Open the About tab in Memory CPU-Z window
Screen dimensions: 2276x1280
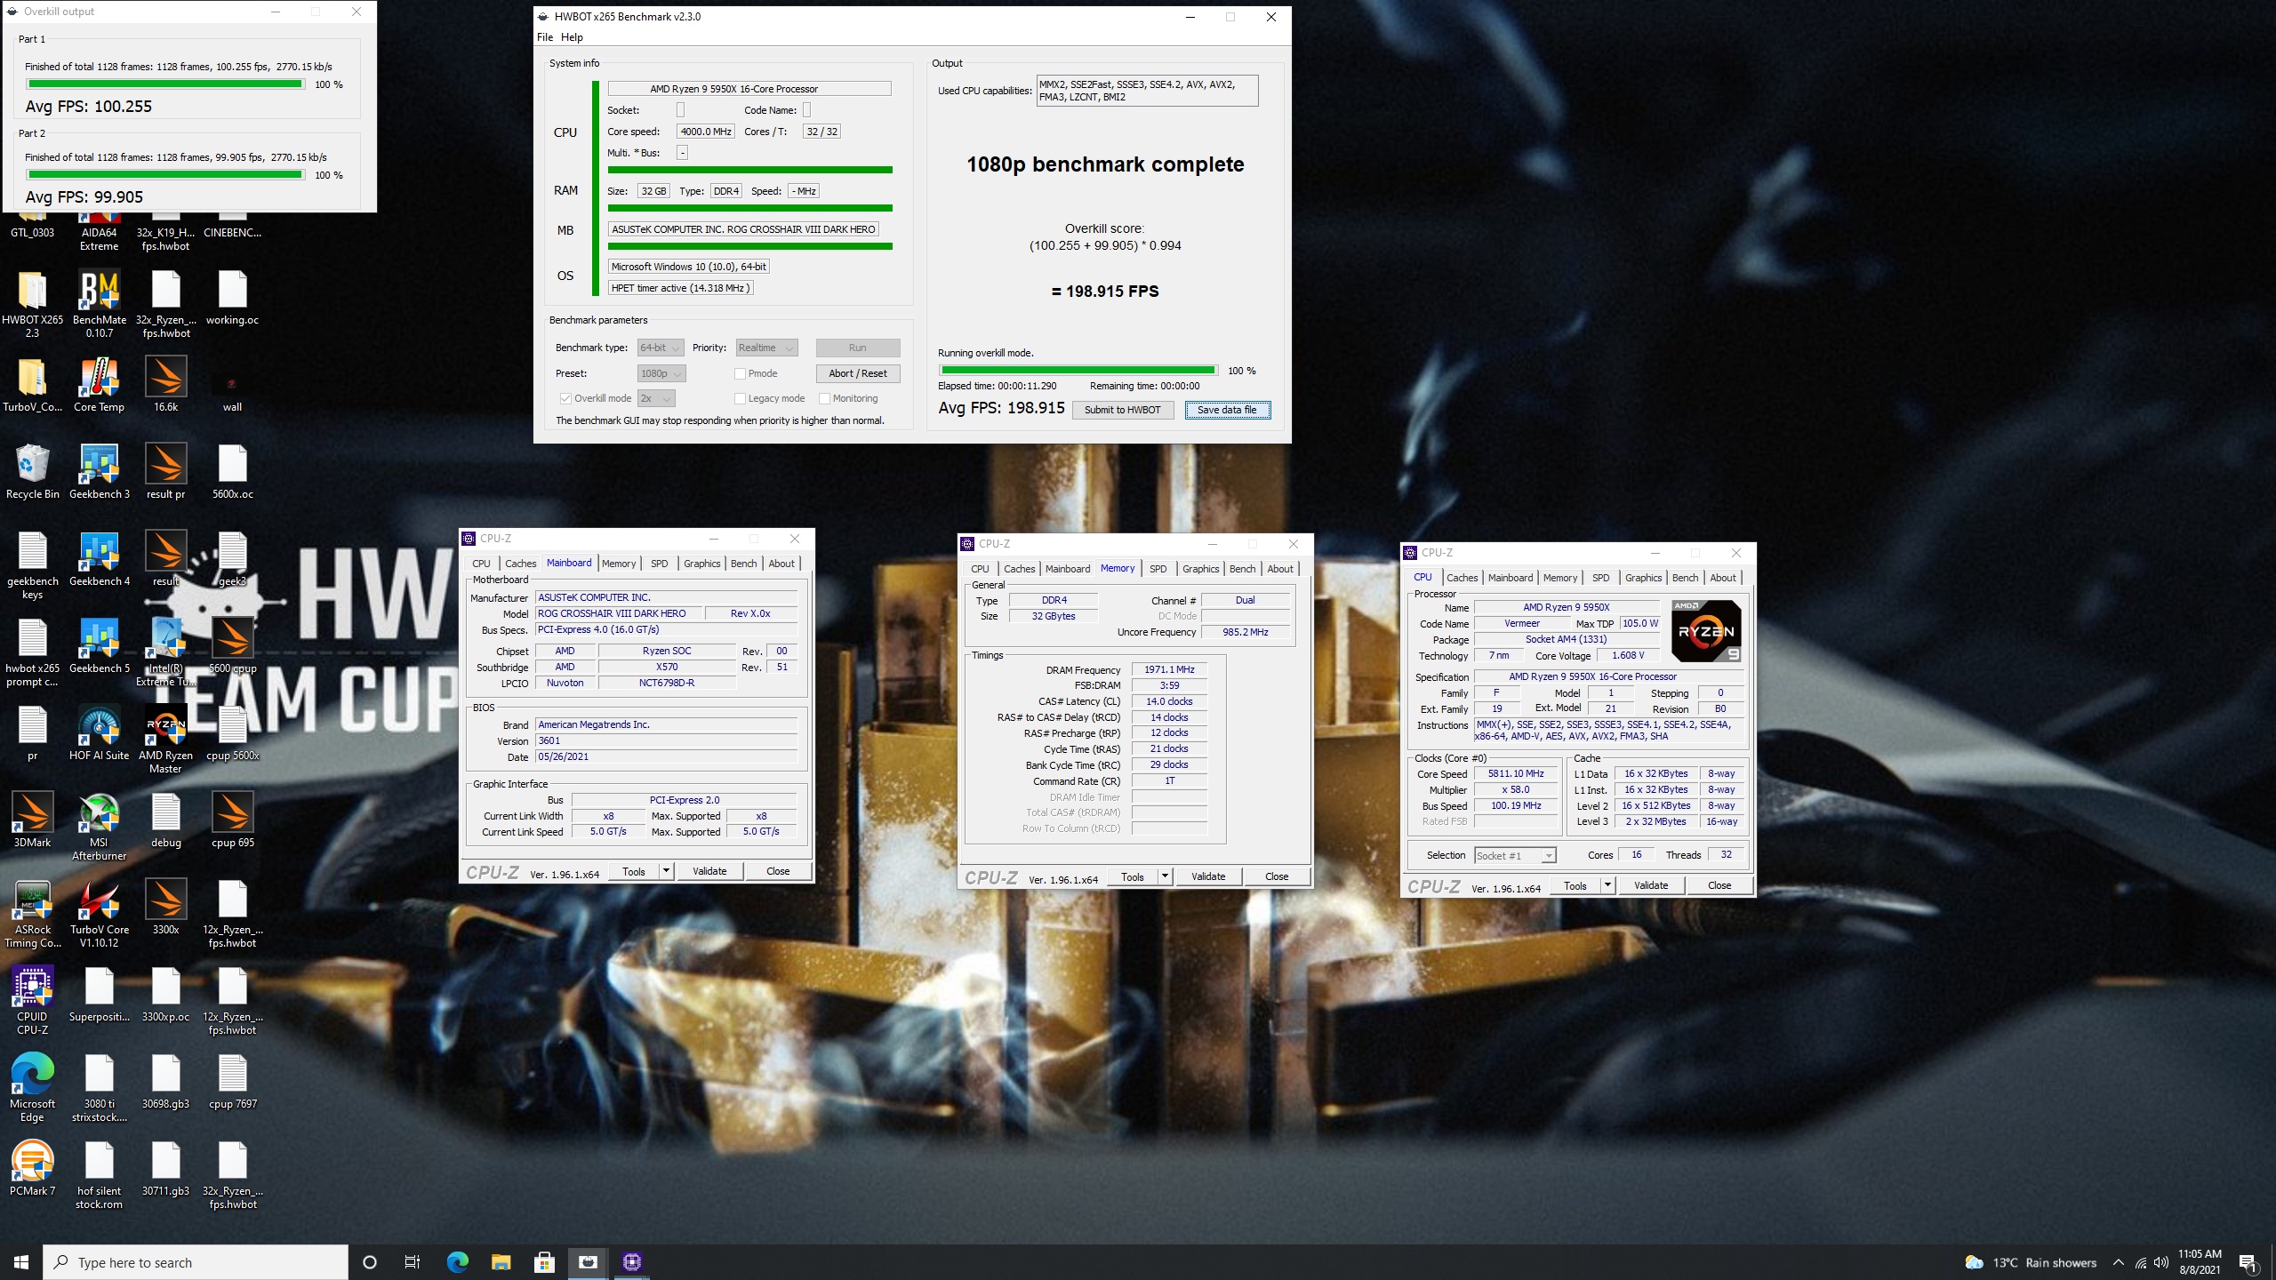click(x=1280, y=569)
